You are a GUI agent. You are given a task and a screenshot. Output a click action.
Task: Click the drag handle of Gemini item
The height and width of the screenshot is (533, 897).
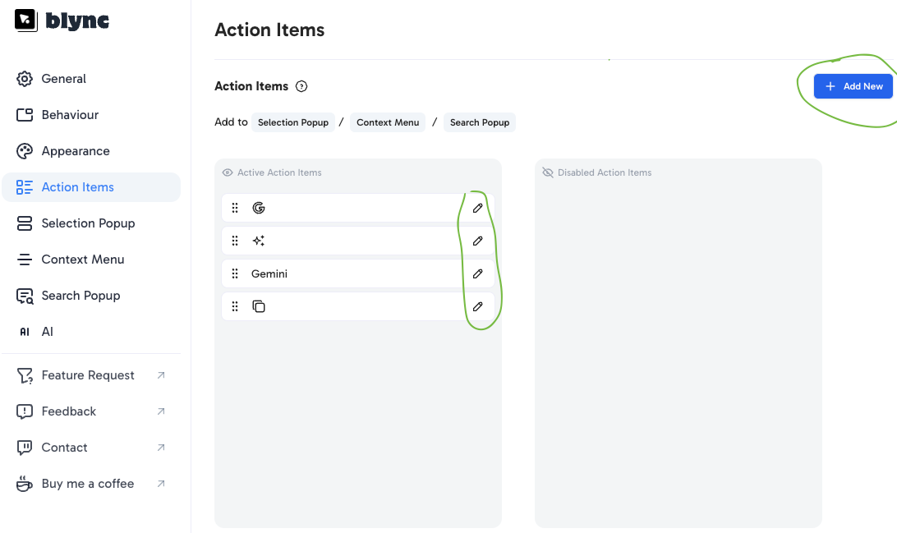tap(235, 273)
